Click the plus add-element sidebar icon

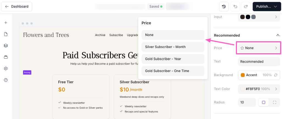[x=6, y=23]
